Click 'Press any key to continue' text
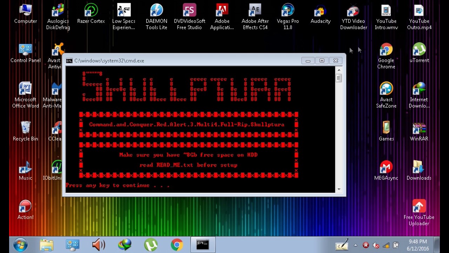The height and width of the screenshot is (253, 449). click(x=118, y=185)
